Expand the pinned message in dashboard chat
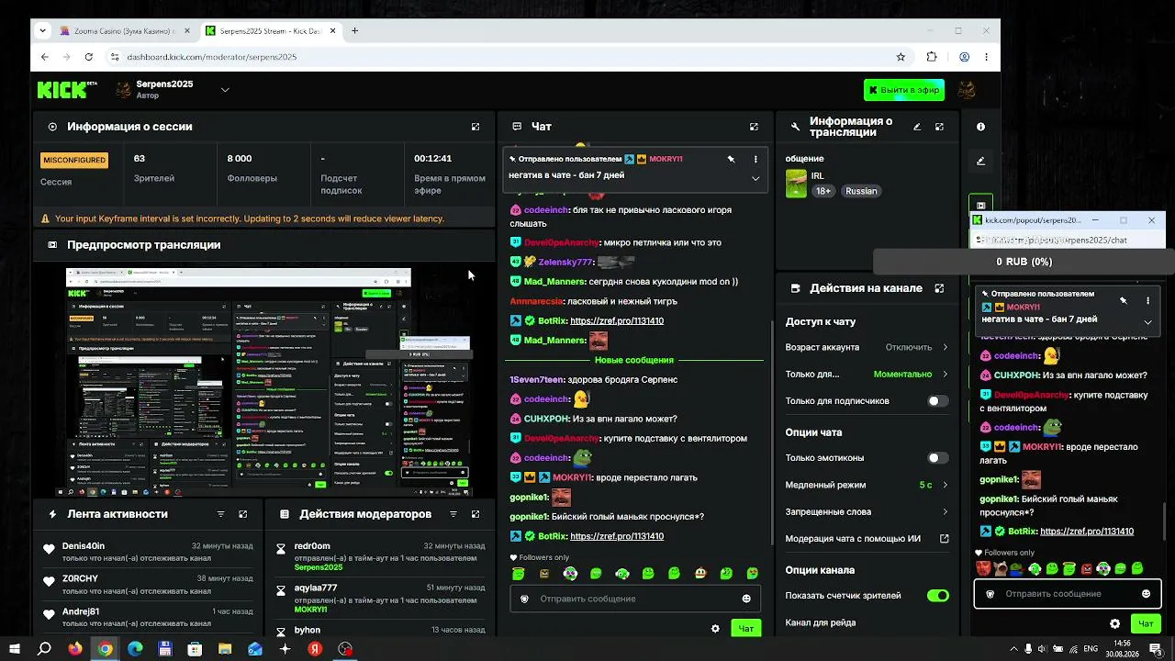1175x661 pixels. [755, 178]
